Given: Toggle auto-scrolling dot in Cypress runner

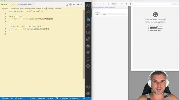Looking at the screenshot, I should click(122, 4).
